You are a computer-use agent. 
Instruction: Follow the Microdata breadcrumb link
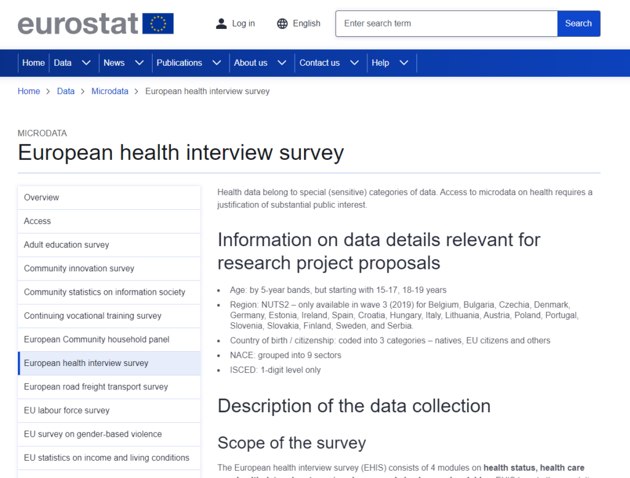(x=110, y=91)
